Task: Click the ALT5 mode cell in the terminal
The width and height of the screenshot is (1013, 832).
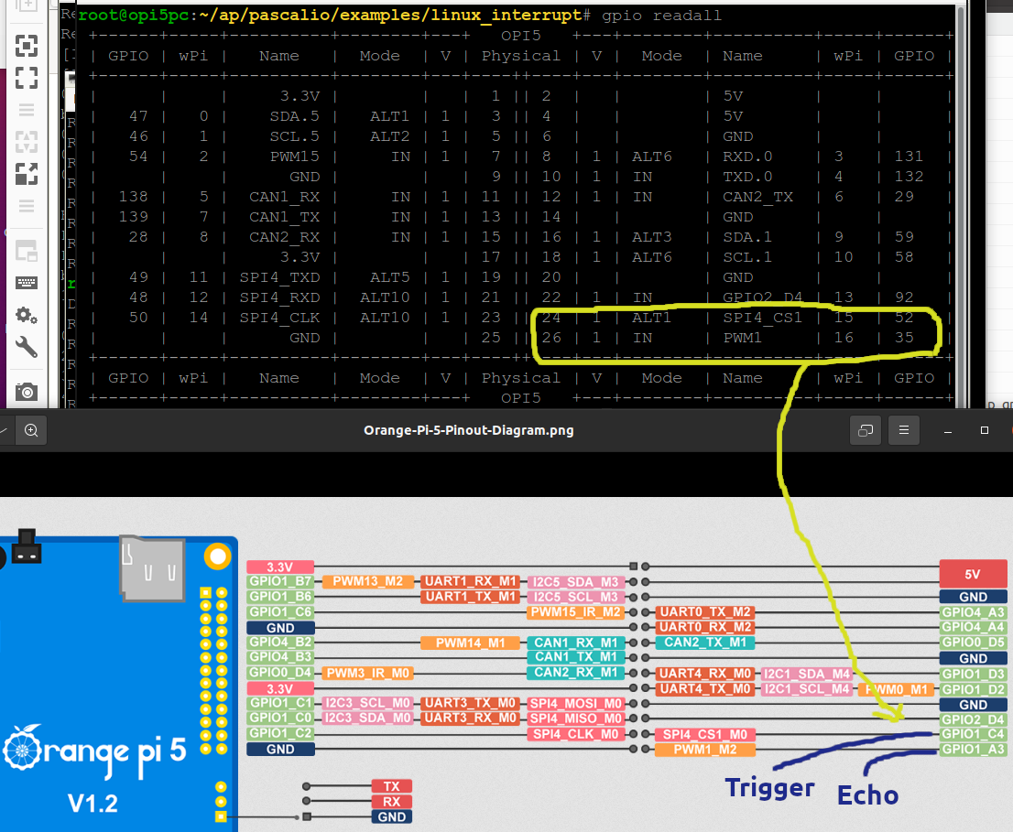Action: 389,277
